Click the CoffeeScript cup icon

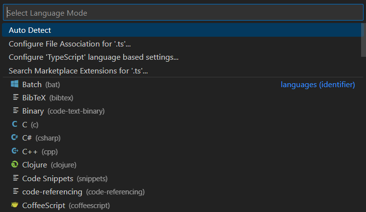[x=14, y=205]
